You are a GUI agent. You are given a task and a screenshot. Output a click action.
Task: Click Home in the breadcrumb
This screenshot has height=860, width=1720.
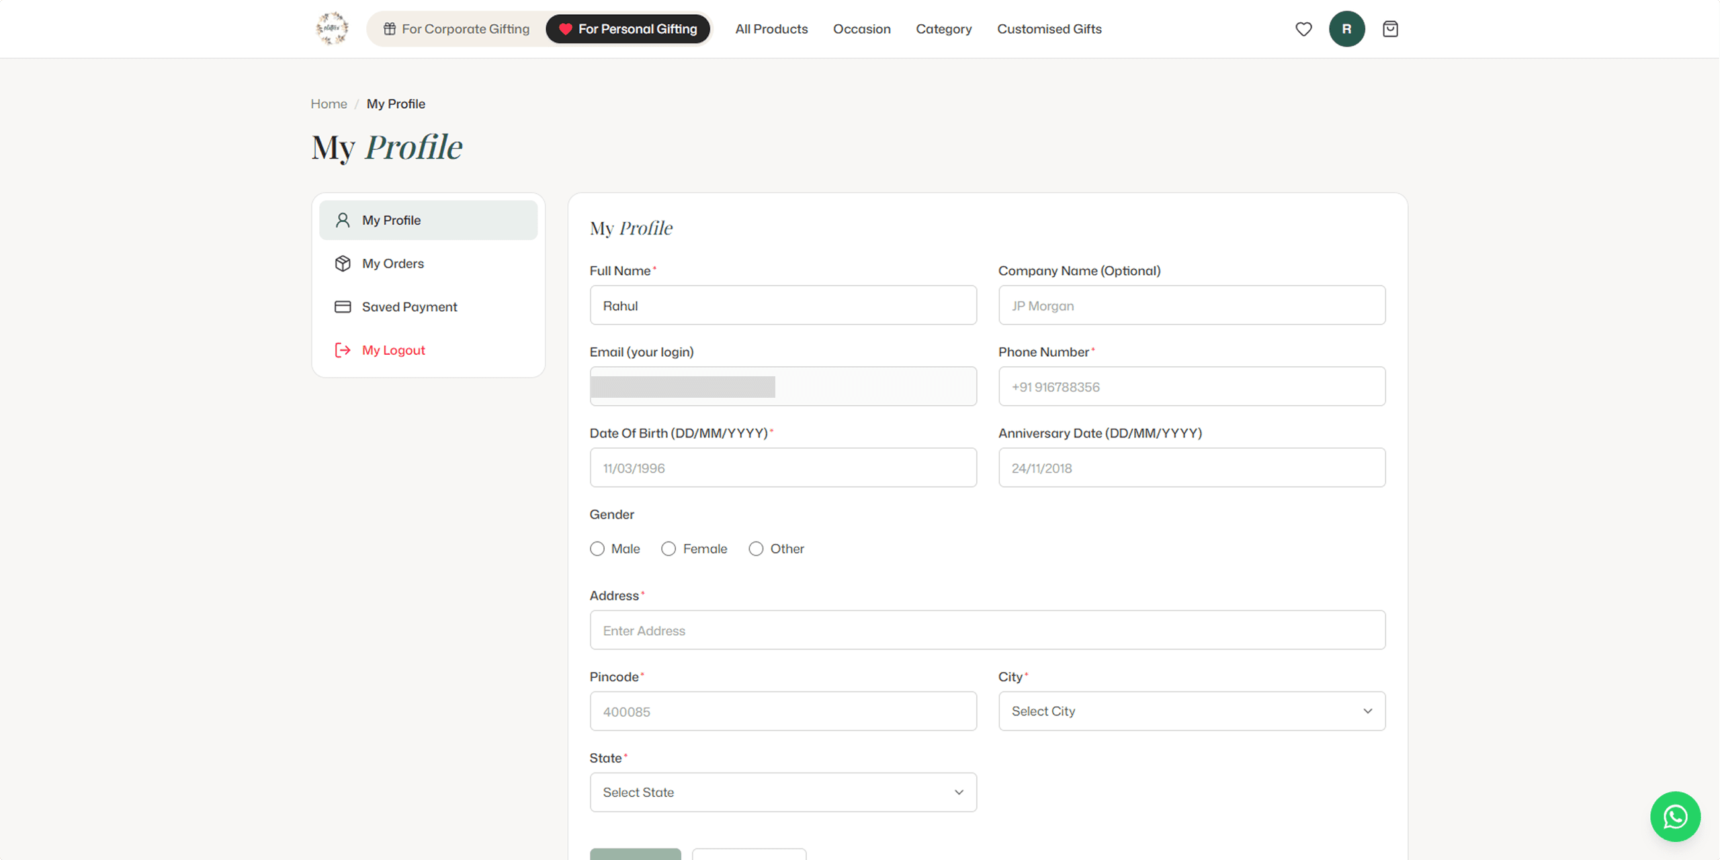pyautogui.click(x=329, y=103)
